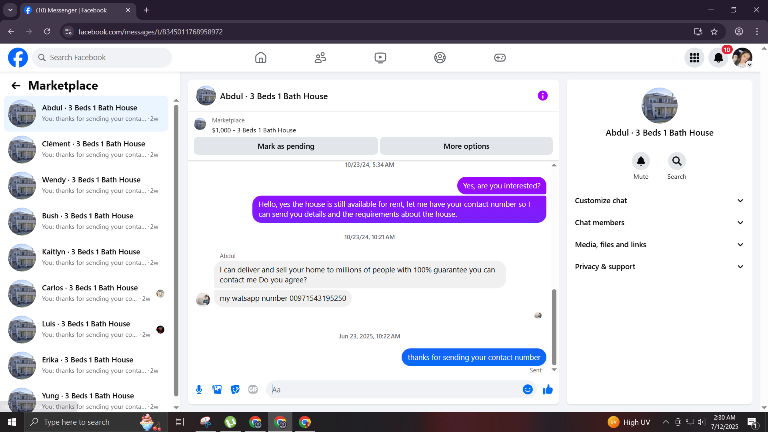Search in conversation using magnifier icon
This screenshot has width=768, height=432.
[x=676, y=161]
